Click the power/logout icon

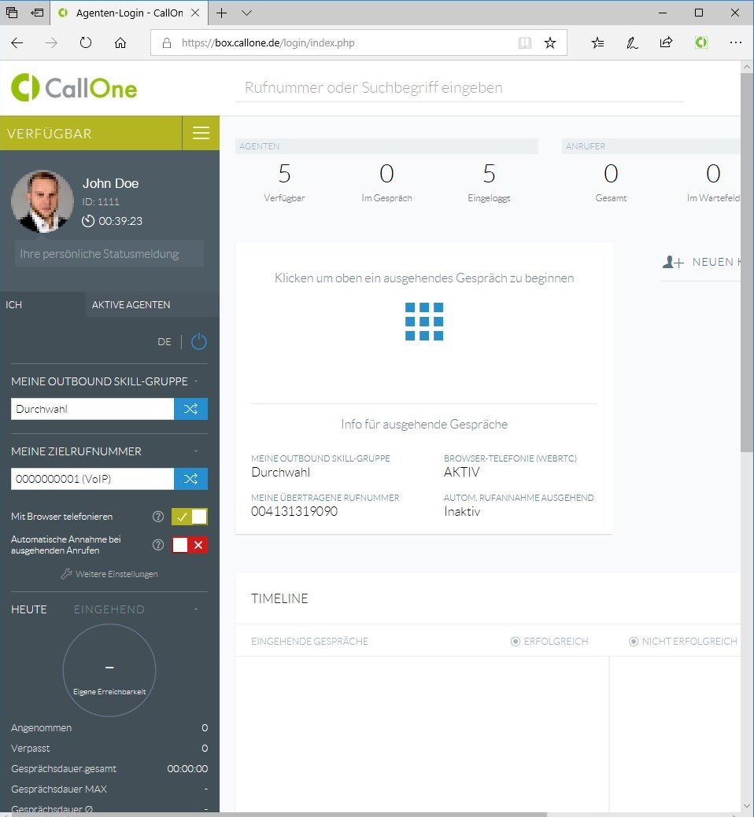pyautogui.click(x=198, y=341)
